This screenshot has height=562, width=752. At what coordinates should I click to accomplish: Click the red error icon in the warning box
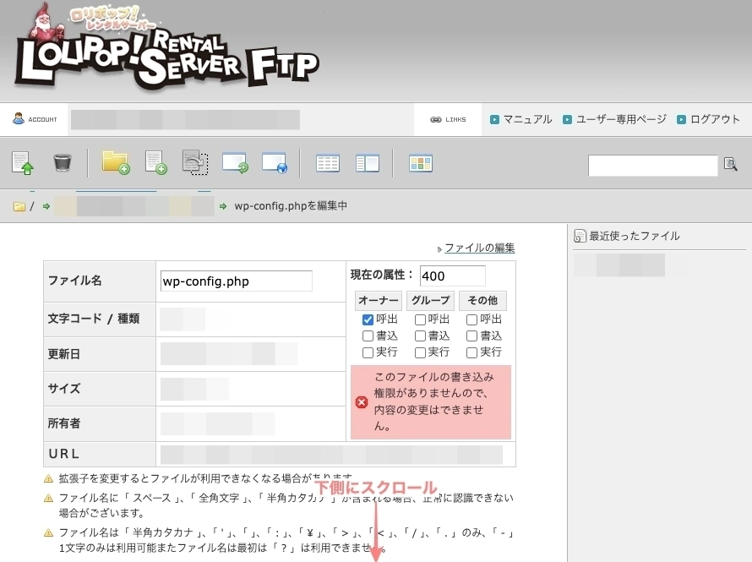point(362,401)
